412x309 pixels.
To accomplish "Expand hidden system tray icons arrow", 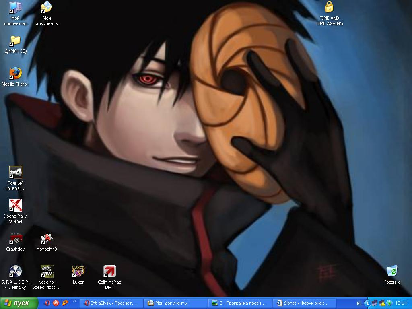I will pos(367,303).
